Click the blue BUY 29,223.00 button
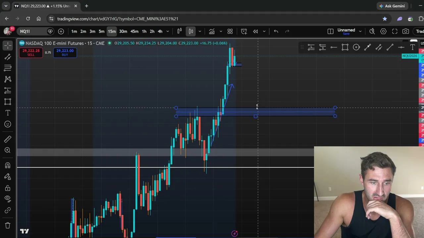Screen dimensions: 424x238 pos(65,53)
